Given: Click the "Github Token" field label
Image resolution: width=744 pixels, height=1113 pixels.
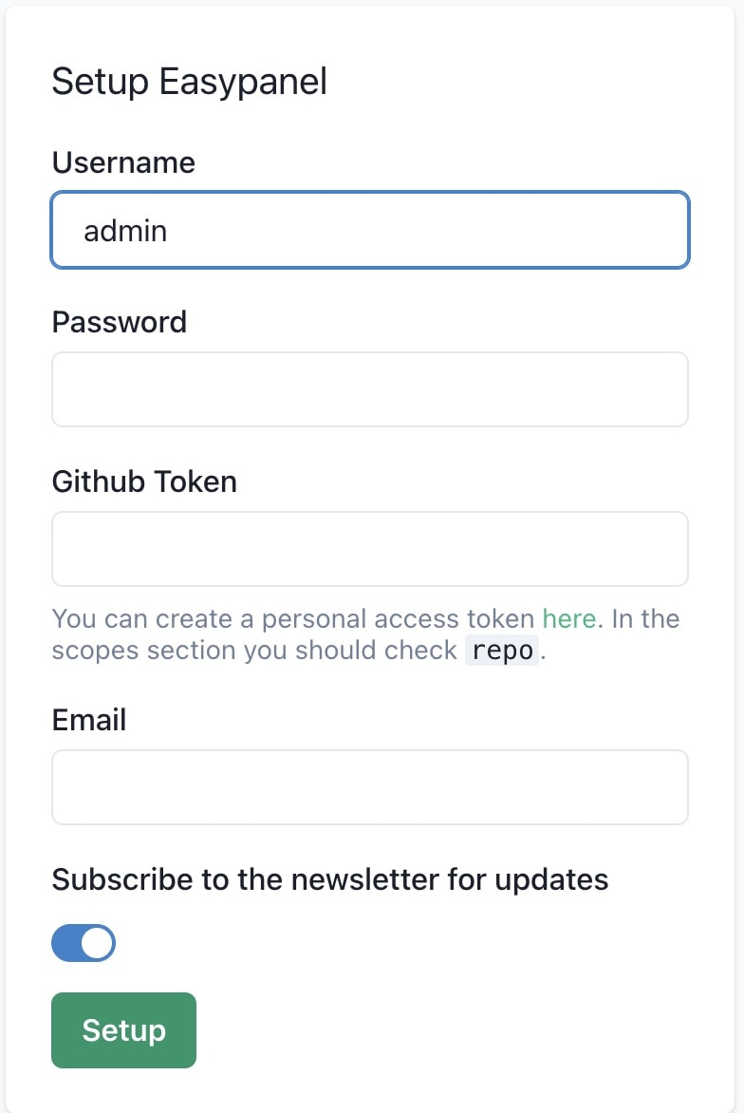Looking at the screenshot, I should tap(144, 481).
